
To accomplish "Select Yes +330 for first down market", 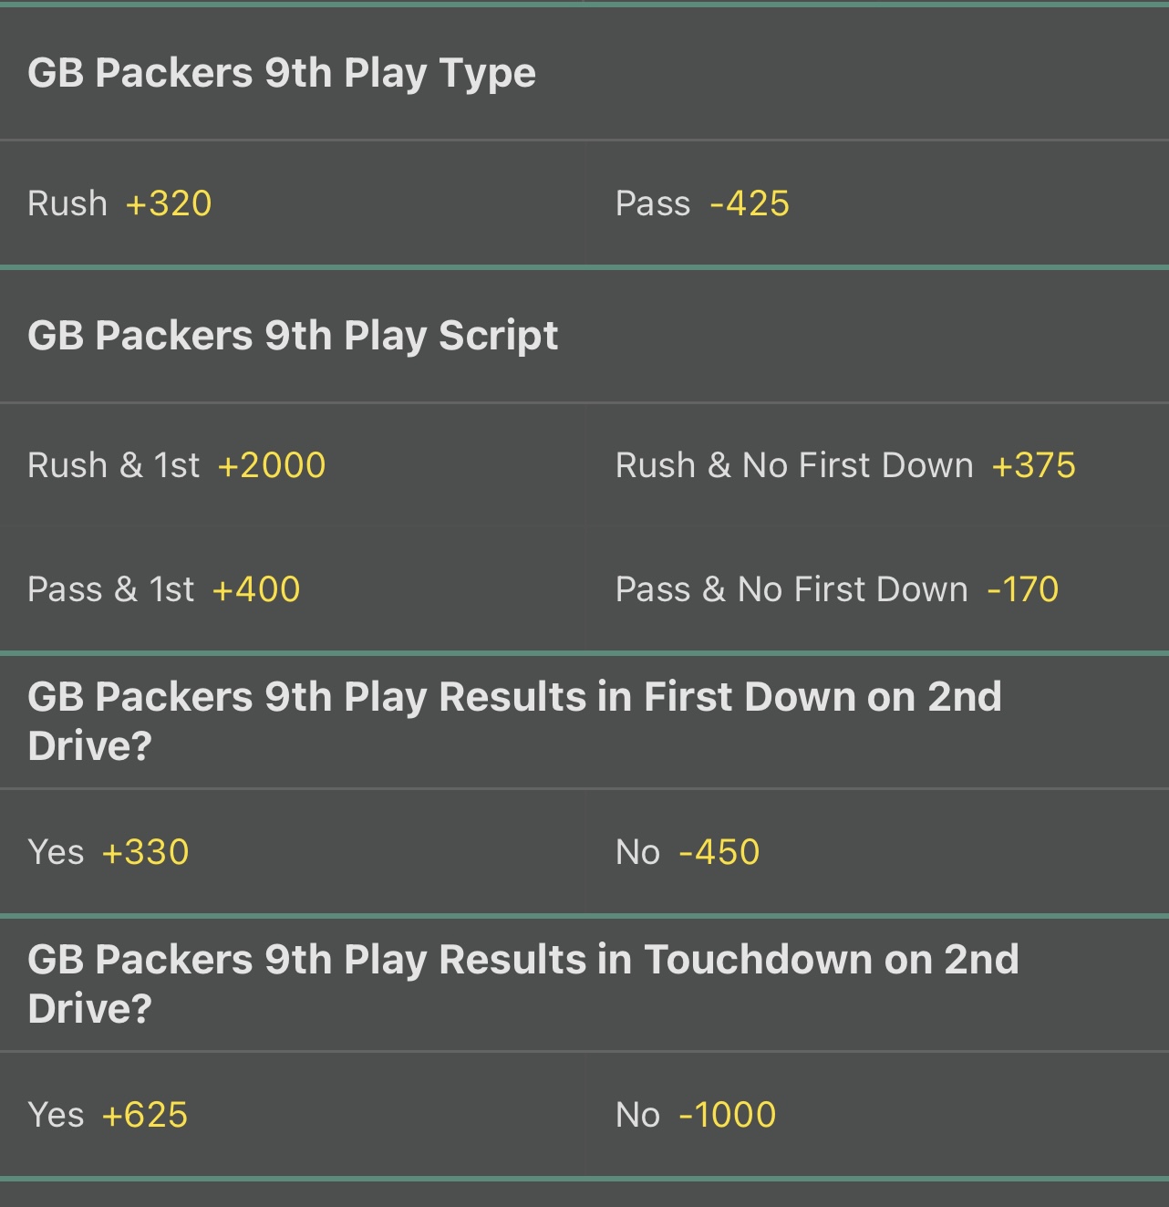I will click(x=292, y=850).
